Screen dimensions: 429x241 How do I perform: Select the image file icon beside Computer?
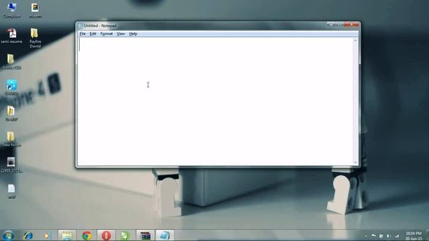tap(36, 11)
